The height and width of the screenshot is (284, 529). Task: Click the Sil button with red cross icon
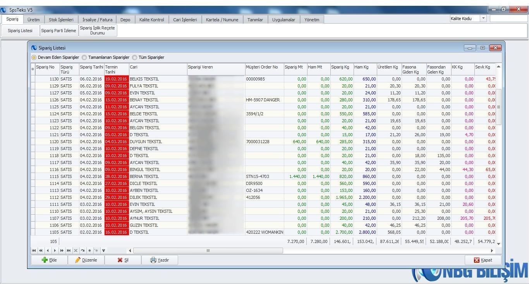click(123, 260)
